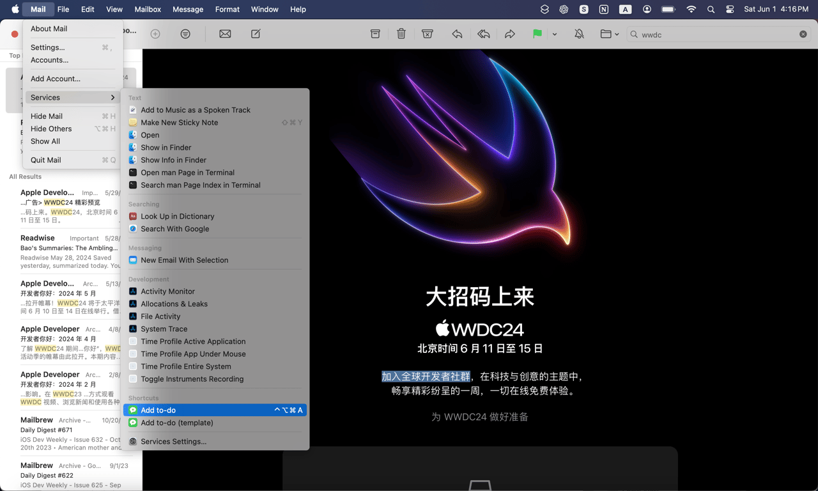Open the Mailbox menu
This screenshot has height=491, width=818.
pos(148,9)
